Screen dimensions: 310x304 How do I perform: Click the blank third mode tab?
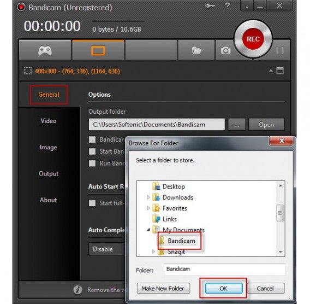pos(151,50)
